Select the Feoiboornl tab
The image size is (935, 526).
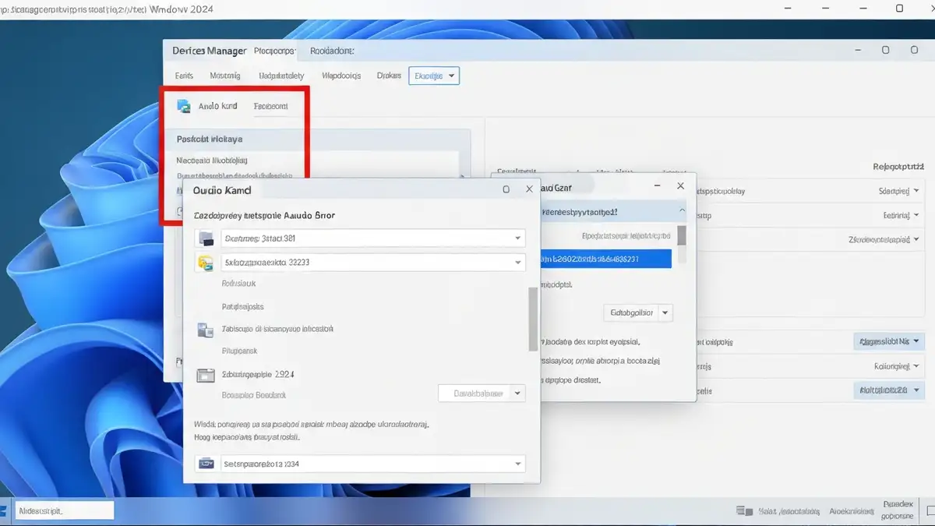(270, 106)
